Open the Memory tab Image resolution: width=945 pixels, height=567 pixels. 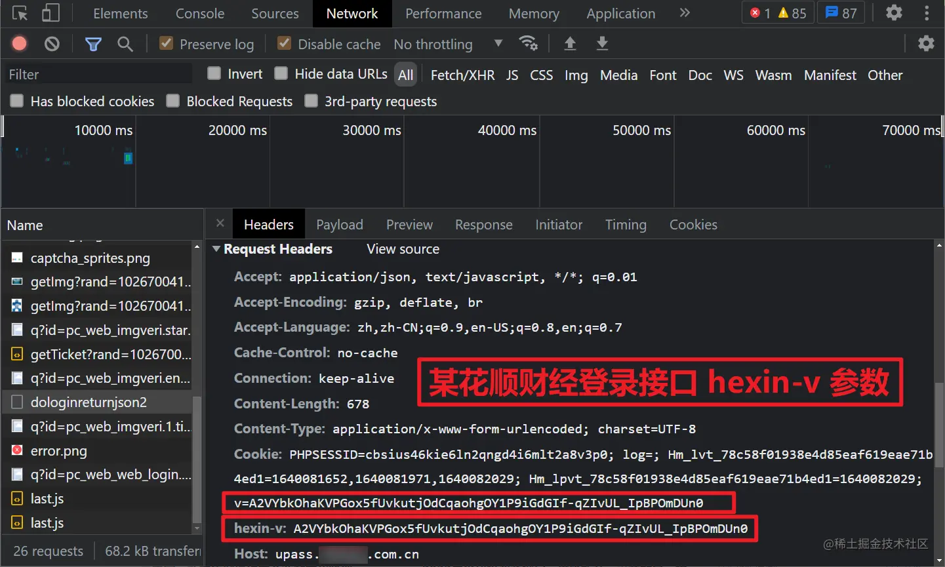[x=534, y=13]
